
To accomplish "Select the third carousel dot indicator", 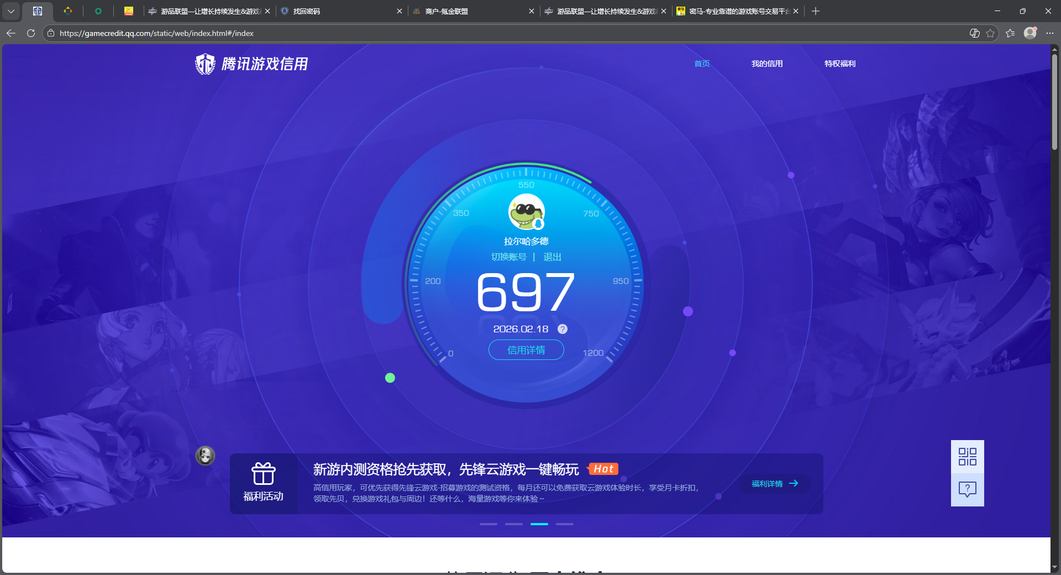I will (539, 524).
